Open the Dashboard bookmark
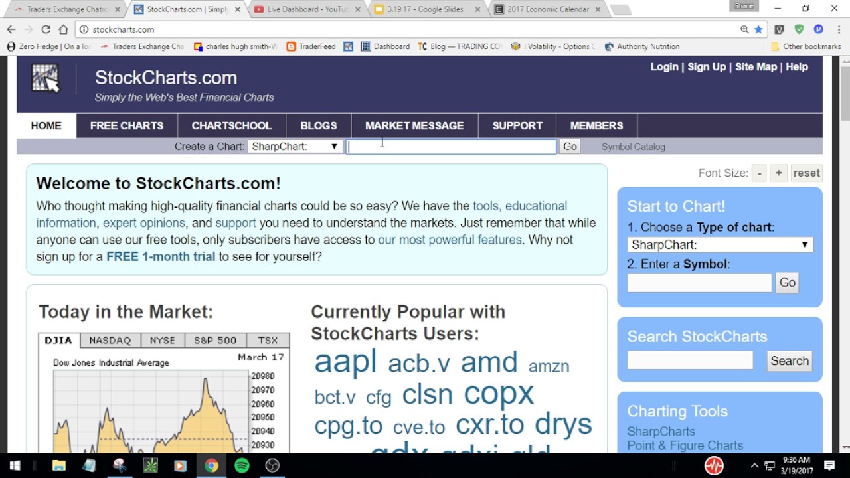Image resolution: width=850 pixels, height=478 pixels. 385,46
